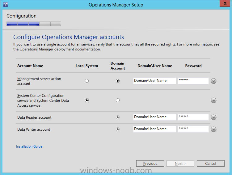Screen dimensions: 232x175
Task: Open the Installation Guide link
Action: coord(29,146)
